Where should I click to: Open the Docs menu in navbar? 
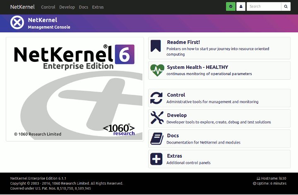pyautogui.click(x=84, y=7)
